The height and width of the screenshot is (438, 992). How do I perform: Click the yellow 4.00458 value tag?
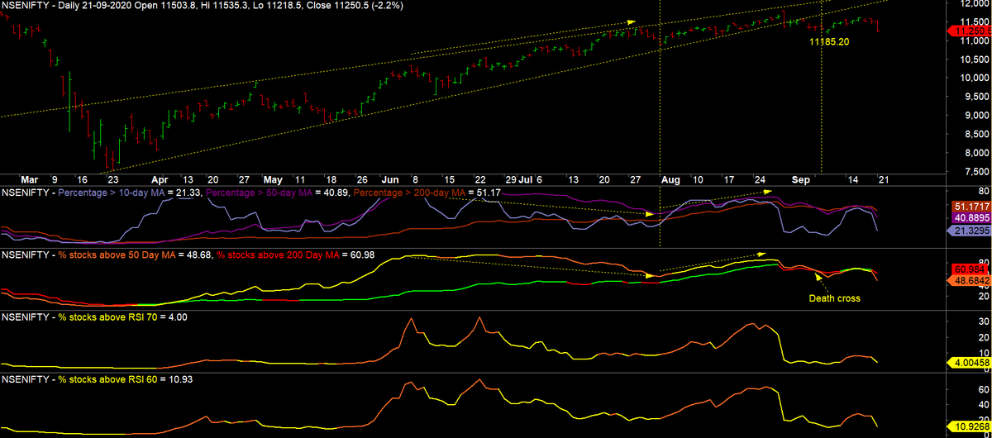[x=971, y=362]
